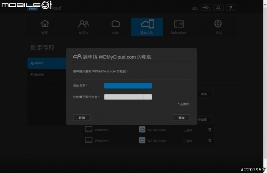Delete the first Windows 7 device
This screenshot has height=173, width=267.
tap(210, 130)
